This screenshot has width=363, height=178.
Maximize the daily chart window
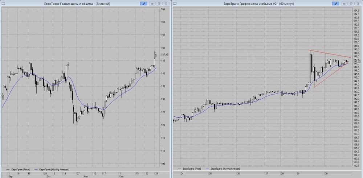pyautogui.click(x=159, y=4)
